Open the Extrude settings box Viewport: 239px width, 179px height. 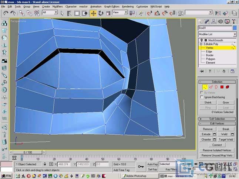pos(215,134)
